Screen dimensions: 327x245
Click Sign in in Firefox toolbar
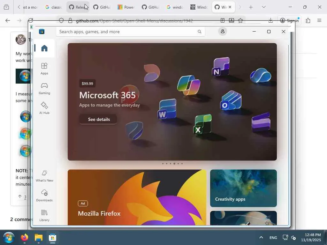[289, 20]
